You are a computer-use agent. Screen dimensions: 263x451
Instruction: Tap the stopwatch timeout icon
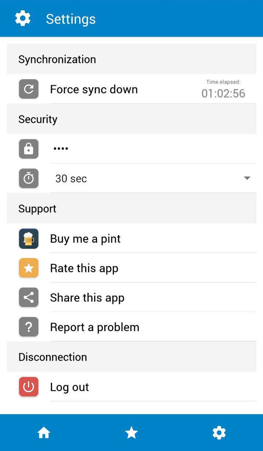(x=28, y=178)
